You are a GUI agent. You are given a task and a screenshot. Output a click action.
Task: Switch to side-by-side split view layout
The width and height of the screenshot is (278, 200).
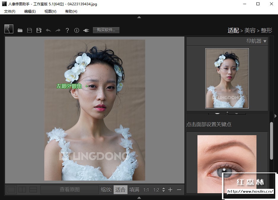coord(23,190)
